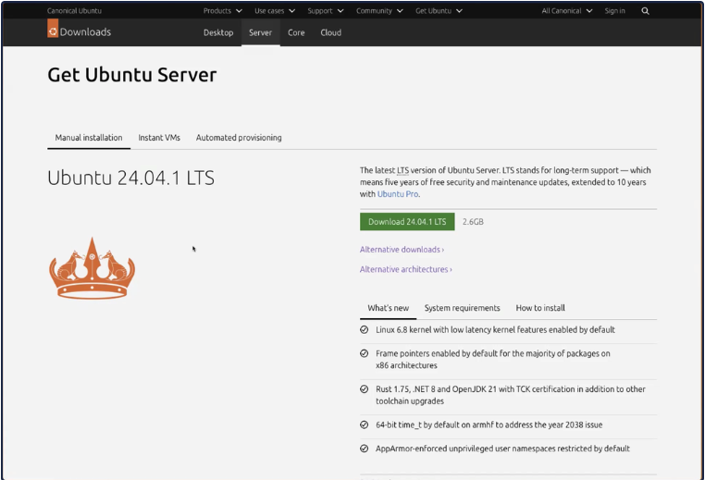The image size is (705, 480).
Task: Follow the Alternative downloads link
Action: (402, 250)
